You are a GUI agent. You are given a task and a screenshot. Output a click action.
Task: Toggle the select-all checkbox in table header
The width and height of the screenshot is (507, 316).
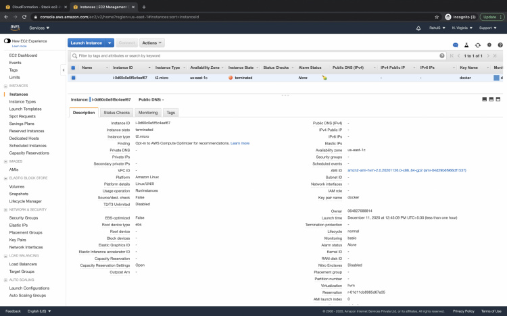pyautogui.click(x=73, y=68)
